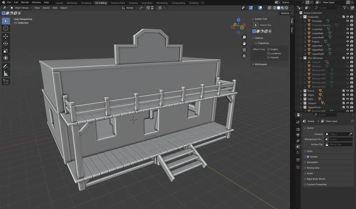The height and width of the screenshot is (209, 356).
Task: Choose the Cursor tool
Action: 6,28
